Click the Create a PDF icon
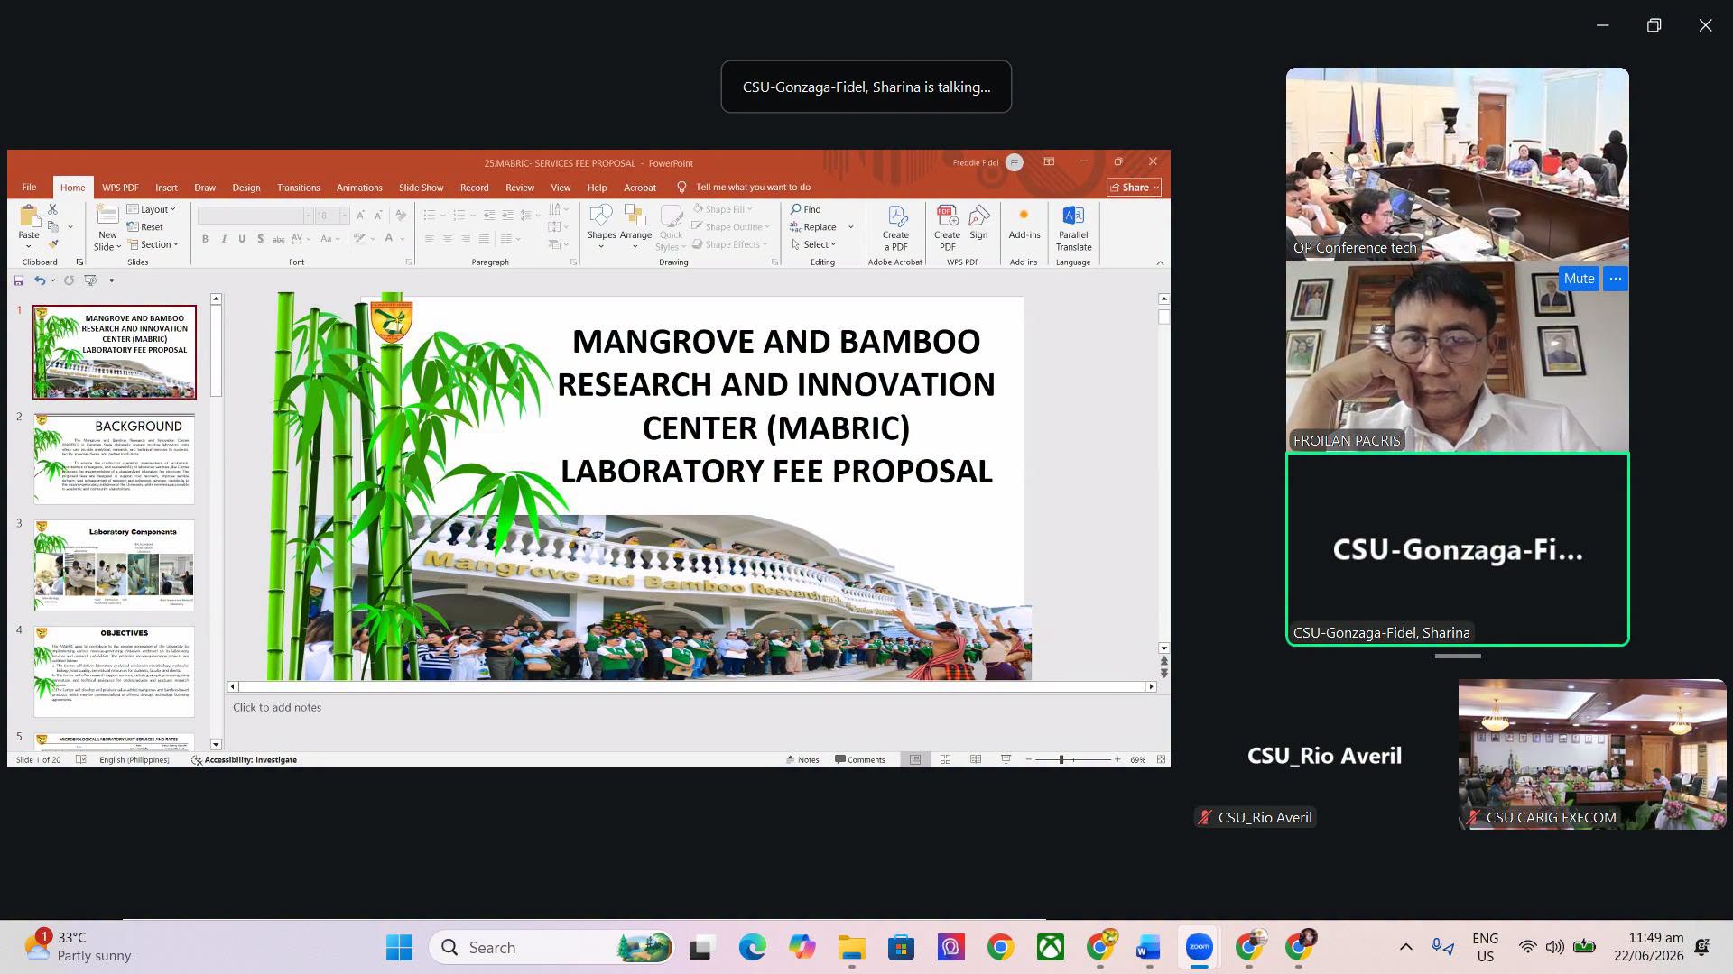Viewport: 1733px width, 974px height. 895,227
